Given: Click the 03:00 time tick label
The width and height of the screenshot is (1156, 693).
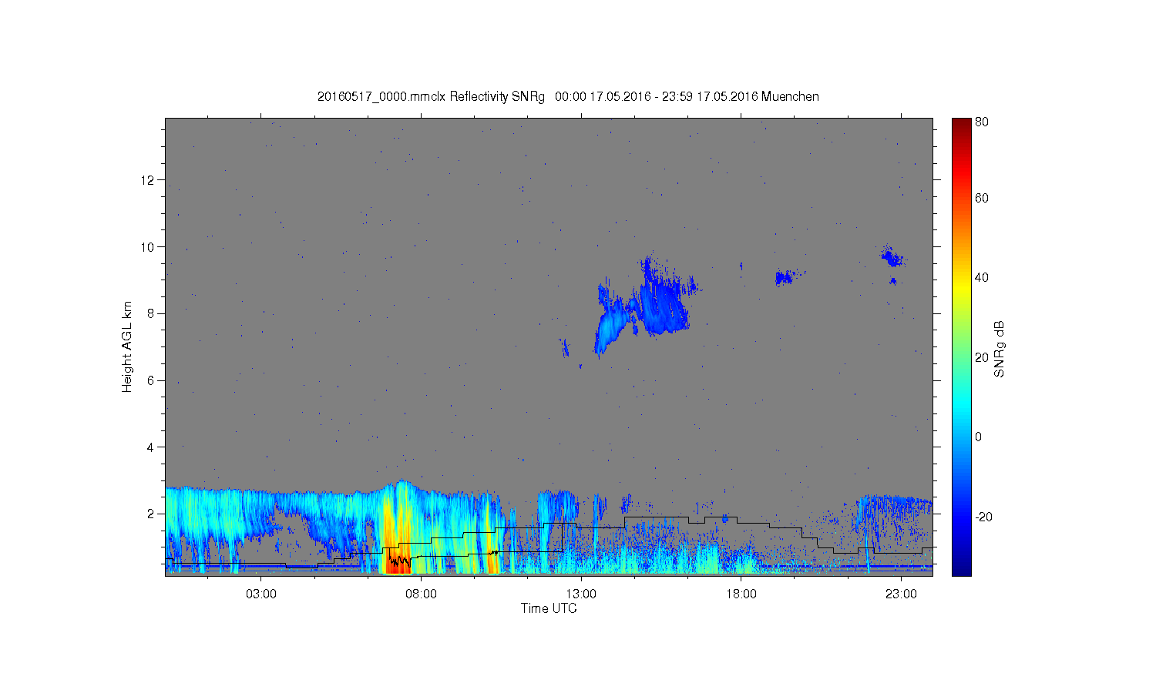Looking at the screenshot, I should click(261, 594).
